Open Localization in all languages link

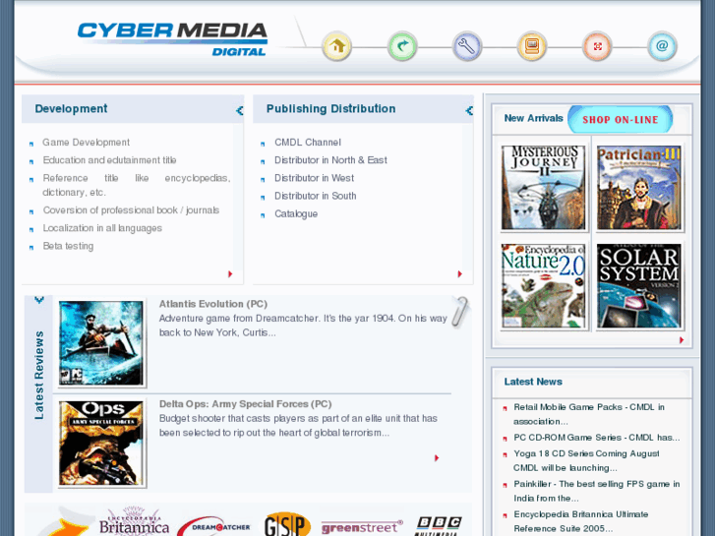[x=102, y=228]
